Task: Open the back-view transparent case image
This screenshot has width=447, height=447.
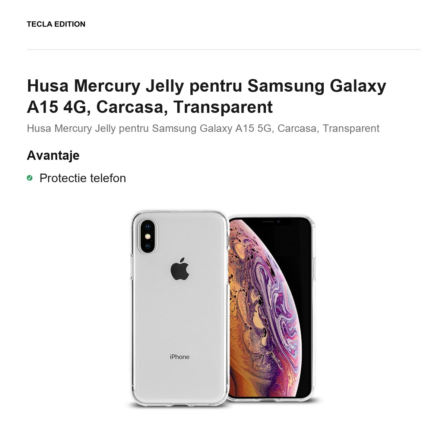Action: (x=179, y=309)
